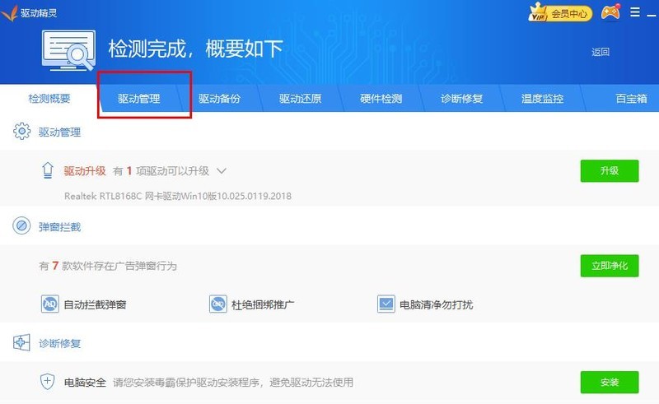659x404 pixels.
Task: Select the 驱动备份 tab
Action: (219, 99)
